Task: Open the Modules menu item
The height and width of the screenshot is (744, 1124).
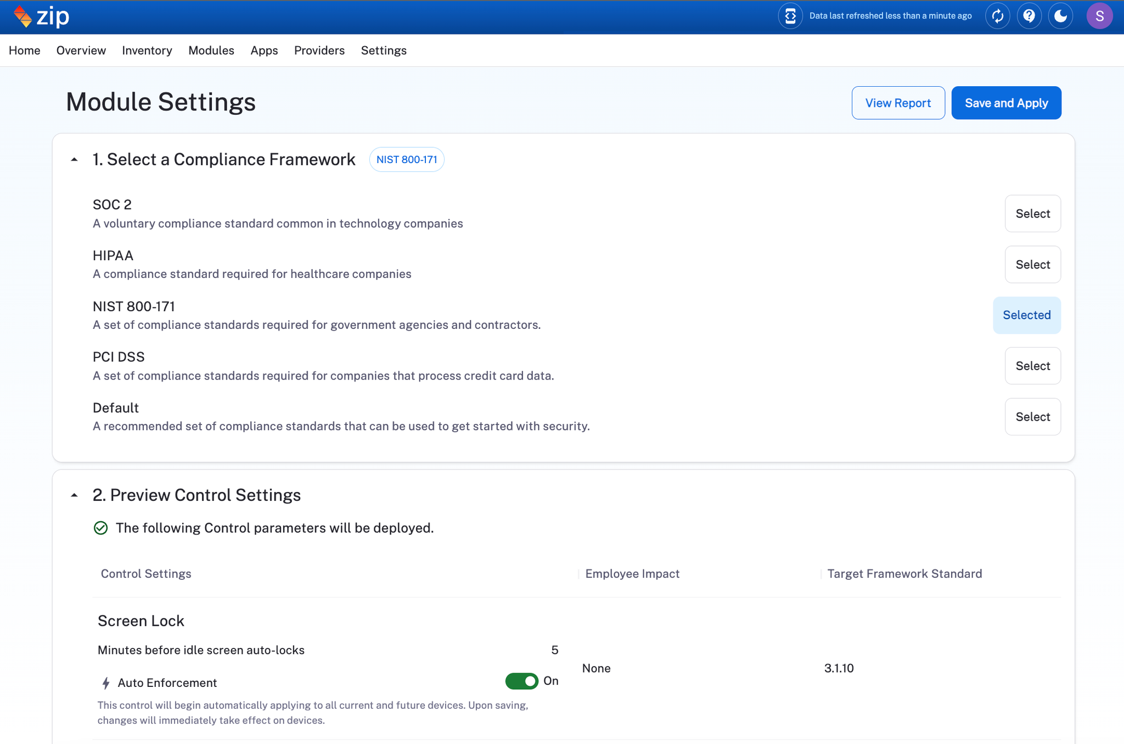Action: [x=211, y=51]
